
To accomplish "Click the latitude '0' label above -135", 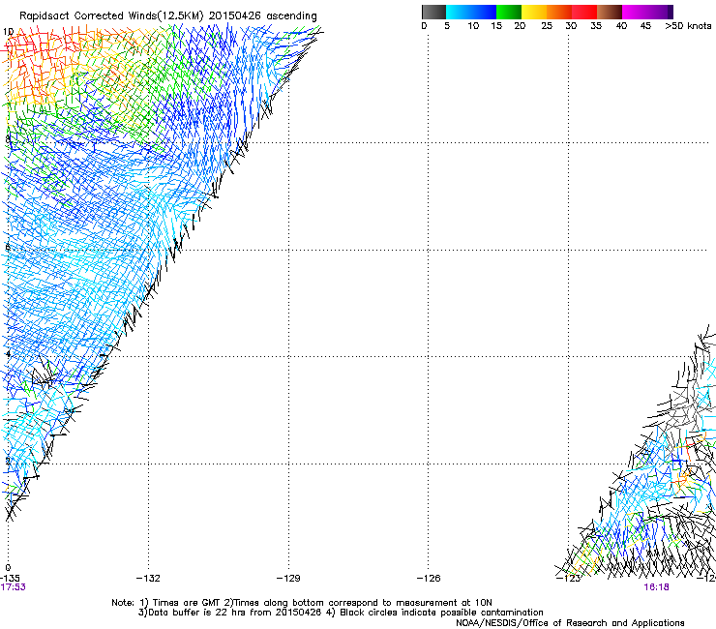I will click(x=8, y=568).
